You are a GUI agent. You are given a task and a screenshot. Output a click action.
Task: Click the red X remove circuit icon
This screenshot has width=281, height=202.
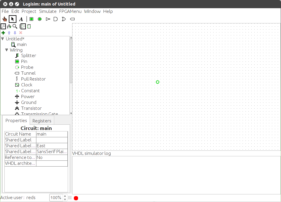tap(21, 33)
